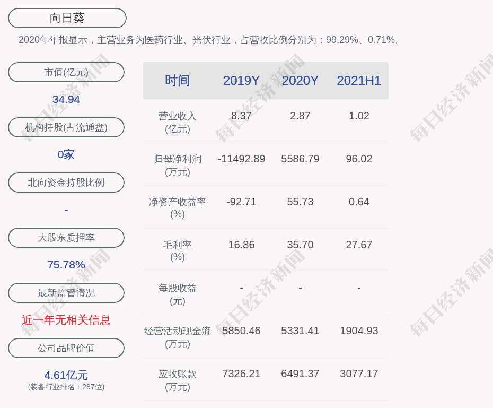The image size is (493, 408).
Task: Click ROE value -92.71
Action: [241, 202]
